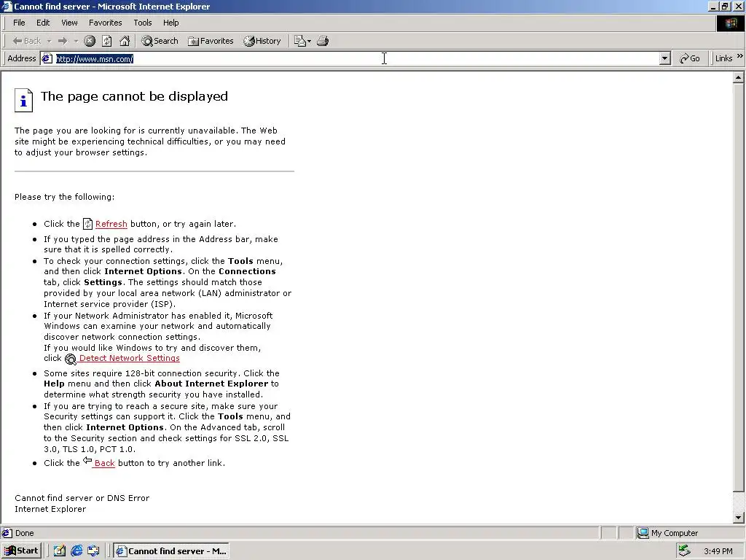Click "Cannot find server or DNS Error" text

point(82,498)
